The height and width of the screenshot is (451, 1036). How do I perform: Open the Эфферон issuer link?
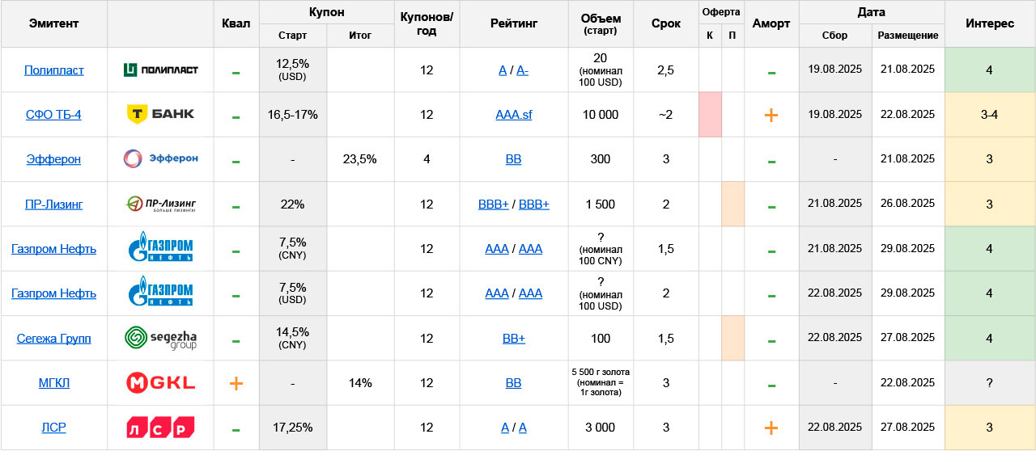[53, 159]
